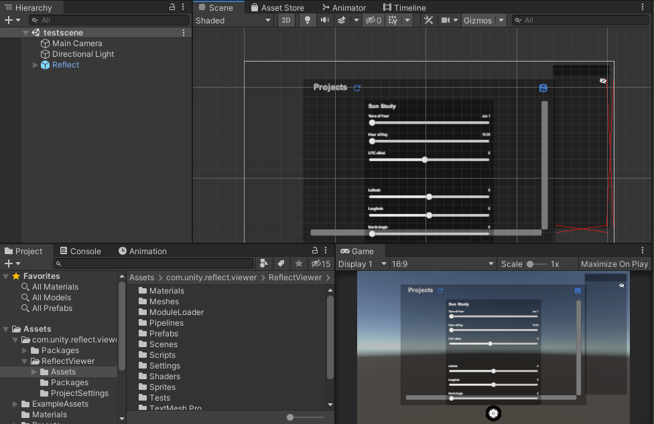Switch to the Asset Store tab

click(276, 7)
